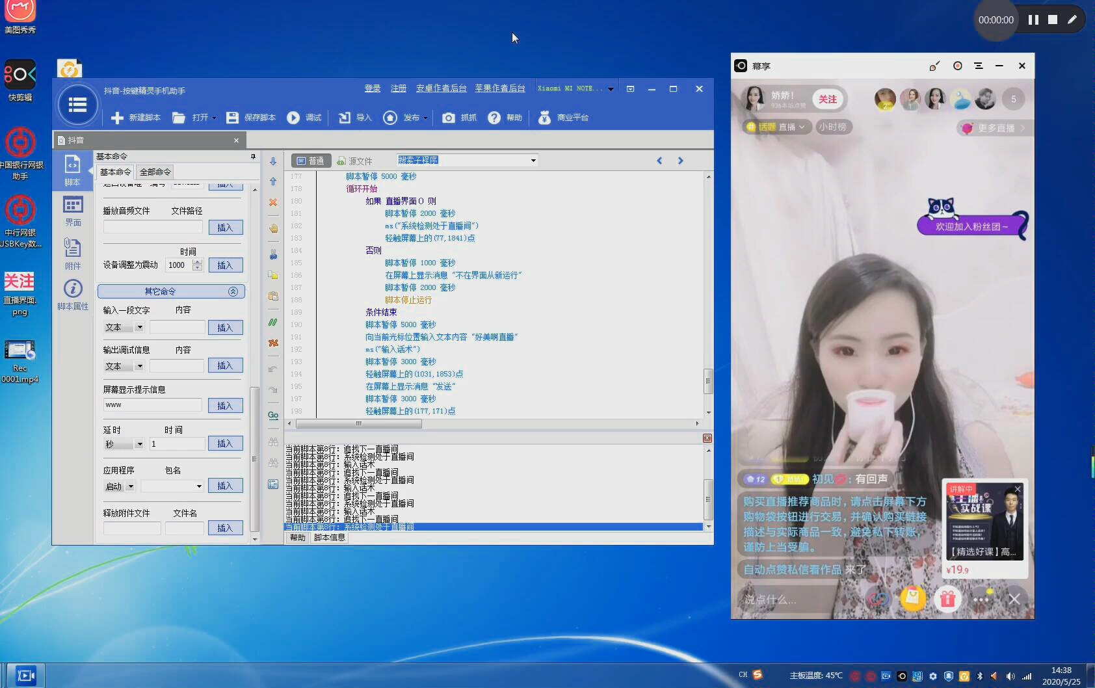
Task: Open the 打开 dropdown arrow
Action: tap(214, 118)
